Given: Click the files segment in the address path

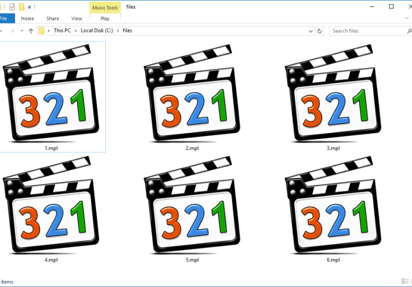Looking at the screenshot, I should (x=127, y=30).
